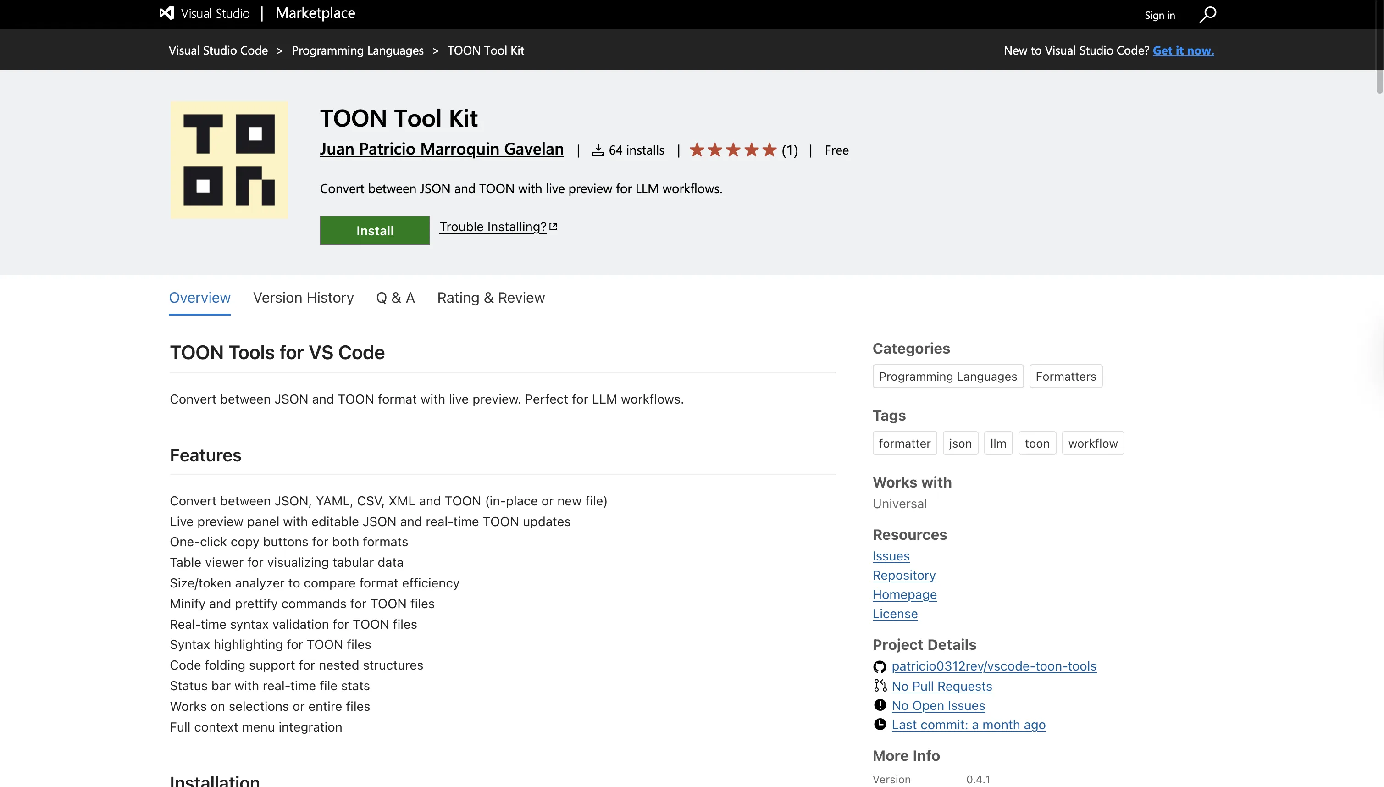Click No Pull Requests link
The height and width of the screenshot is (787, 1384).
click(941, 686)
